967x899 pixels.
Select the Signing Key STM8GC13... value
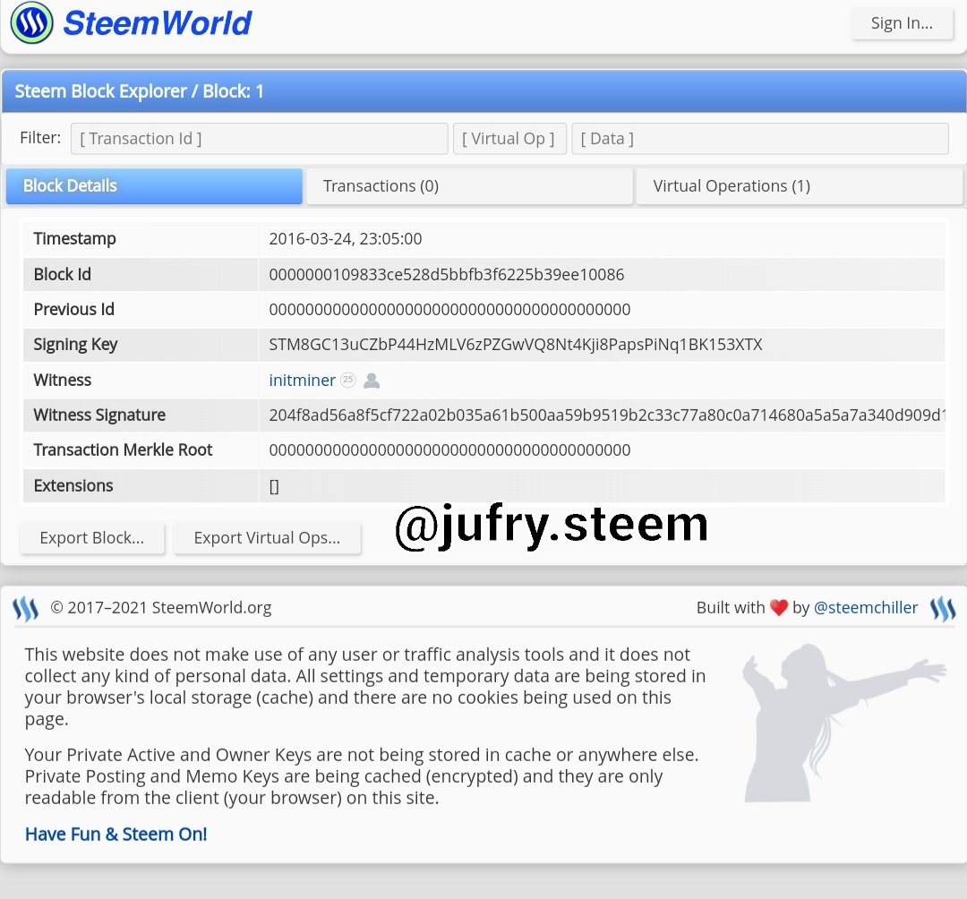[x=516, y=345]
